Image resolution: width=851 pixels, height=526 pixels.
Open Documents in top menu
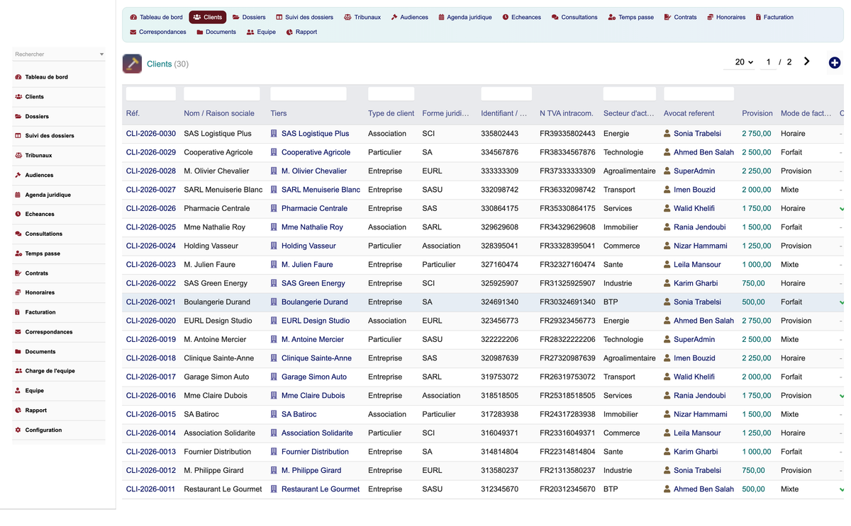click(216, 32)
